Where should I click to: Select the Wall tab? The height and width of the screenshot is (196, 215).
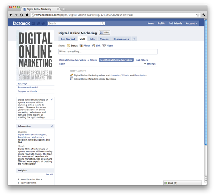click(x=82, y=39)
